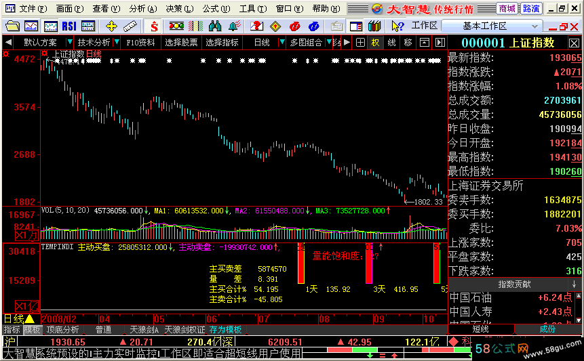This screenshot has width=584, height=361.
Task: Toggle the 线 line mode button
Action: coord(391,43)
